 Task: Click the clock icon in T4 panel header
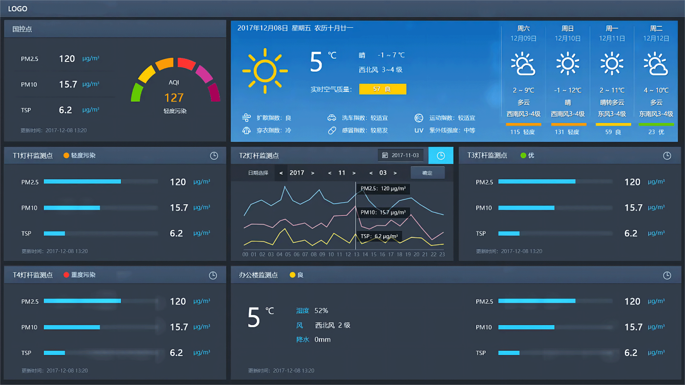213,275
